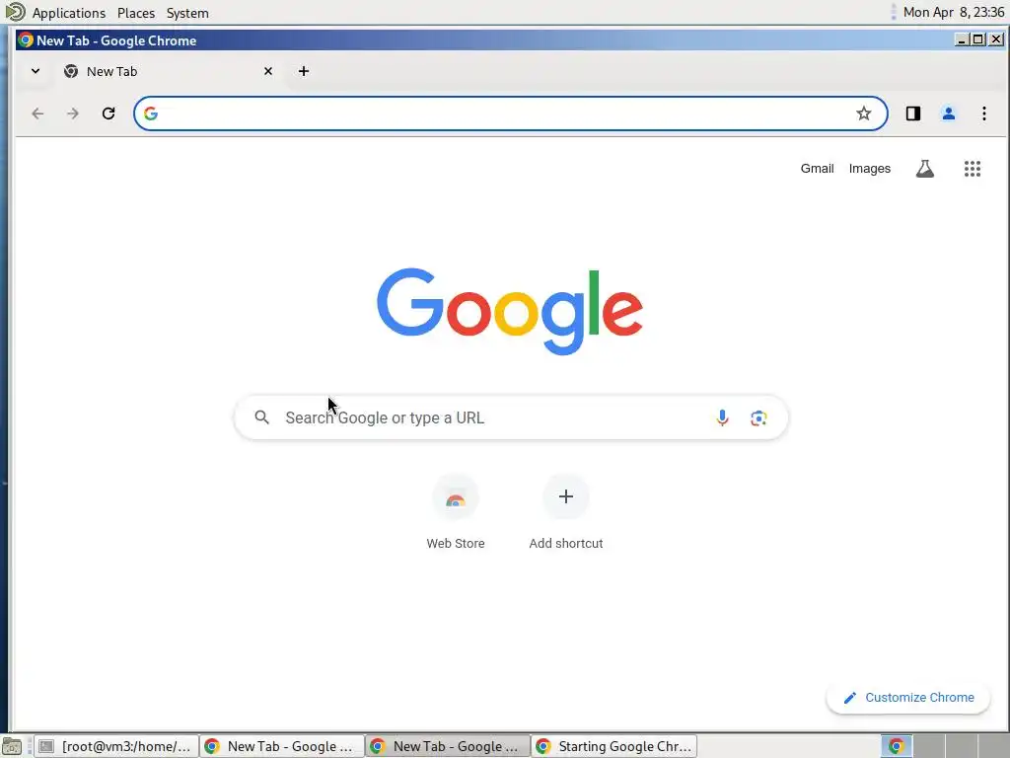Open the System menu
The width and height of the screenshot is (1010, 758).
187,13
